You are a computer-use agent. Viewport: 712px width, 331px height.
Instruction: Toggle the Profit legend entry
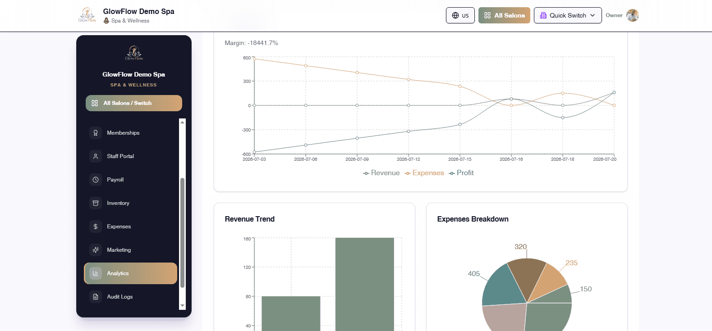point(461,173)
